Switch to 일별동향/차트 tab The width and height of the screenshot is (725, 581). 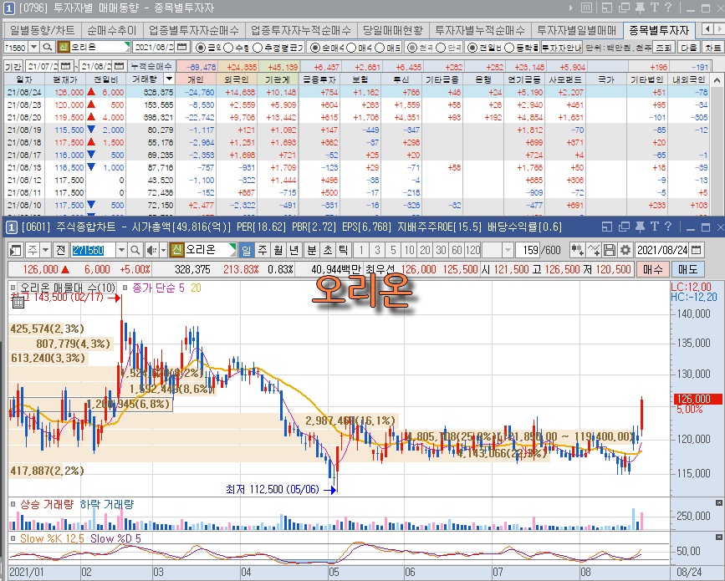click(x=42, y=30)
